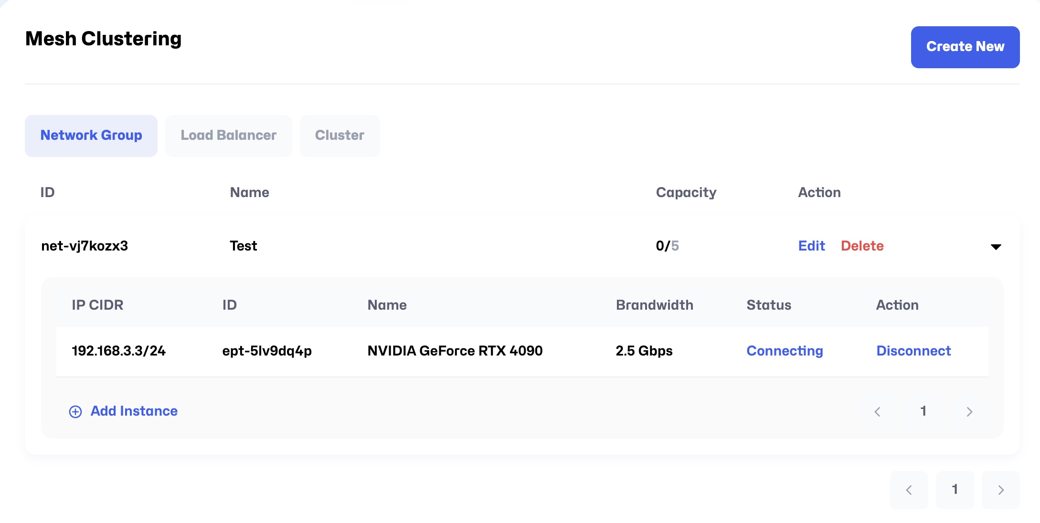
Task: Open the Cluster tab
Action: pyautogui.click(x=340, y=136)
